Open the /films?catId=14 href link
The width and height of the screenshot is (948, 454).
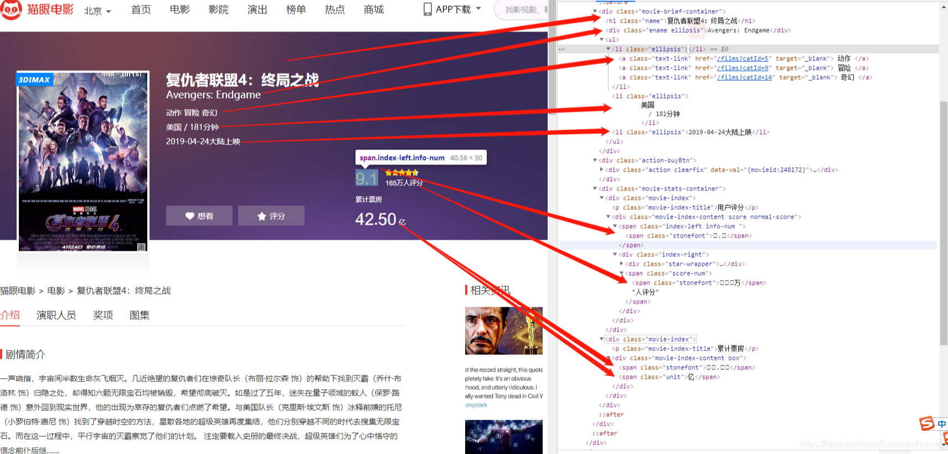744,78
